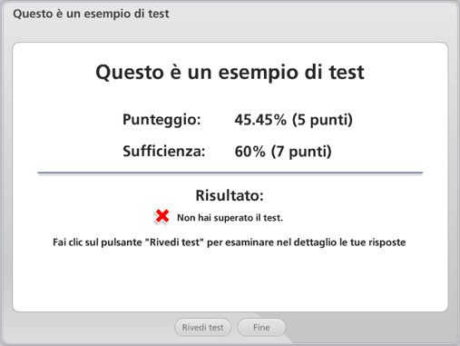
Task: Click the blank white area beneath the instructions
Action: 230,280
